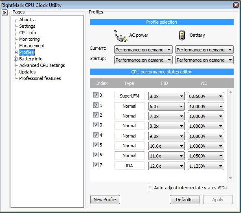Viewport: 241px width, 213px height.
Task: Open the CPU info page
Action: tap(28, 33)
